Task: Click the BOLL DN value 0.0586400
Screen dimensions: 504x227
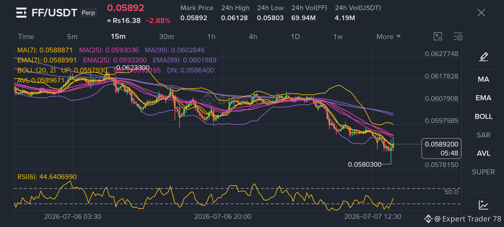Action: [190, 70]
